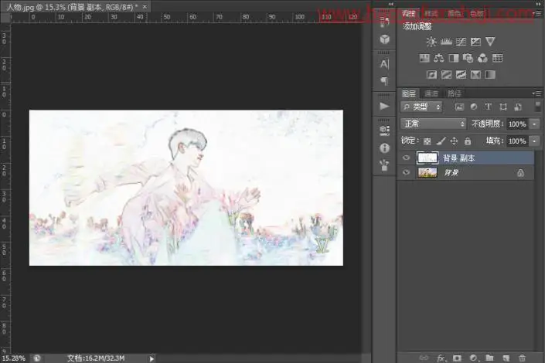The image size is (545, 363).
Task: Open the 填充 fill slider arrow
Action: 535,141
